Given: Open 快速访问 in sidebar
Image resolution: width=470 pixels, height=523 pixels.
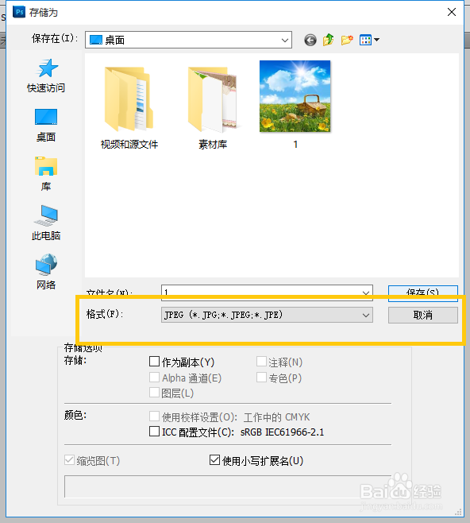Looking at the screenshot, I should (x=46, y=76).
